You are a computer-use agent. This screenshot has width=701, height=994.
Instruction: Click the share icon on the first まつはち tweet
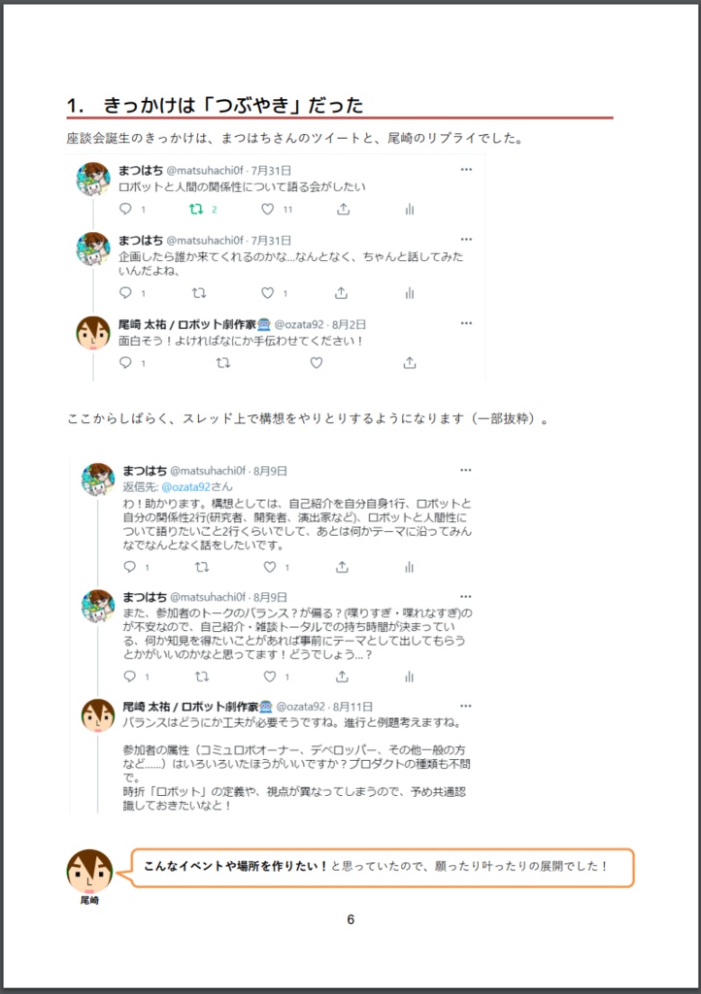click(341, 208)
